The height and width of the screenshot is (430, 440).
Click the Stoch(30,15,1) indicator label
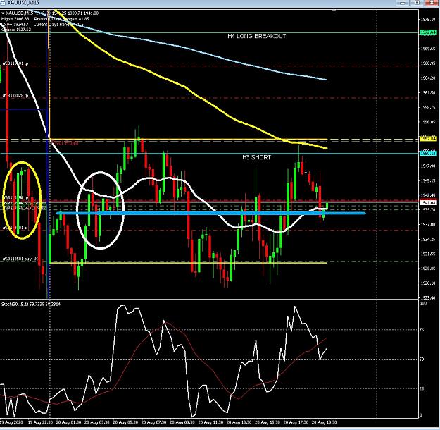(31, 304)
